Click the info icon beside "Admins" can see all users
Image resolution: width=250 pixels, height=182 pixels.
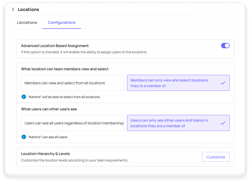pyautogui.click(x=24, y=137)
